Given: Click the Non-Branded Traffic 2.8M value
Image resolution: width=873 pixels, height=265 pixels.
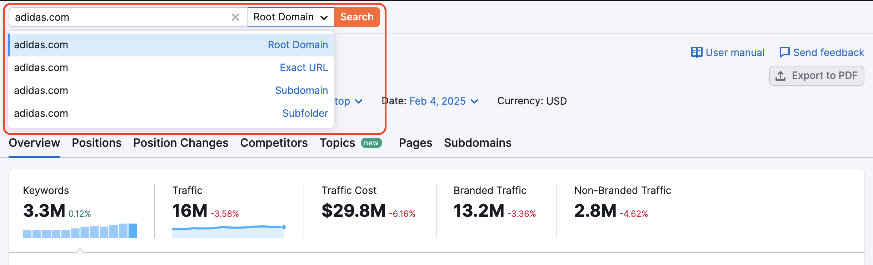Looking at the screenshot, I should tap(595, 211).
